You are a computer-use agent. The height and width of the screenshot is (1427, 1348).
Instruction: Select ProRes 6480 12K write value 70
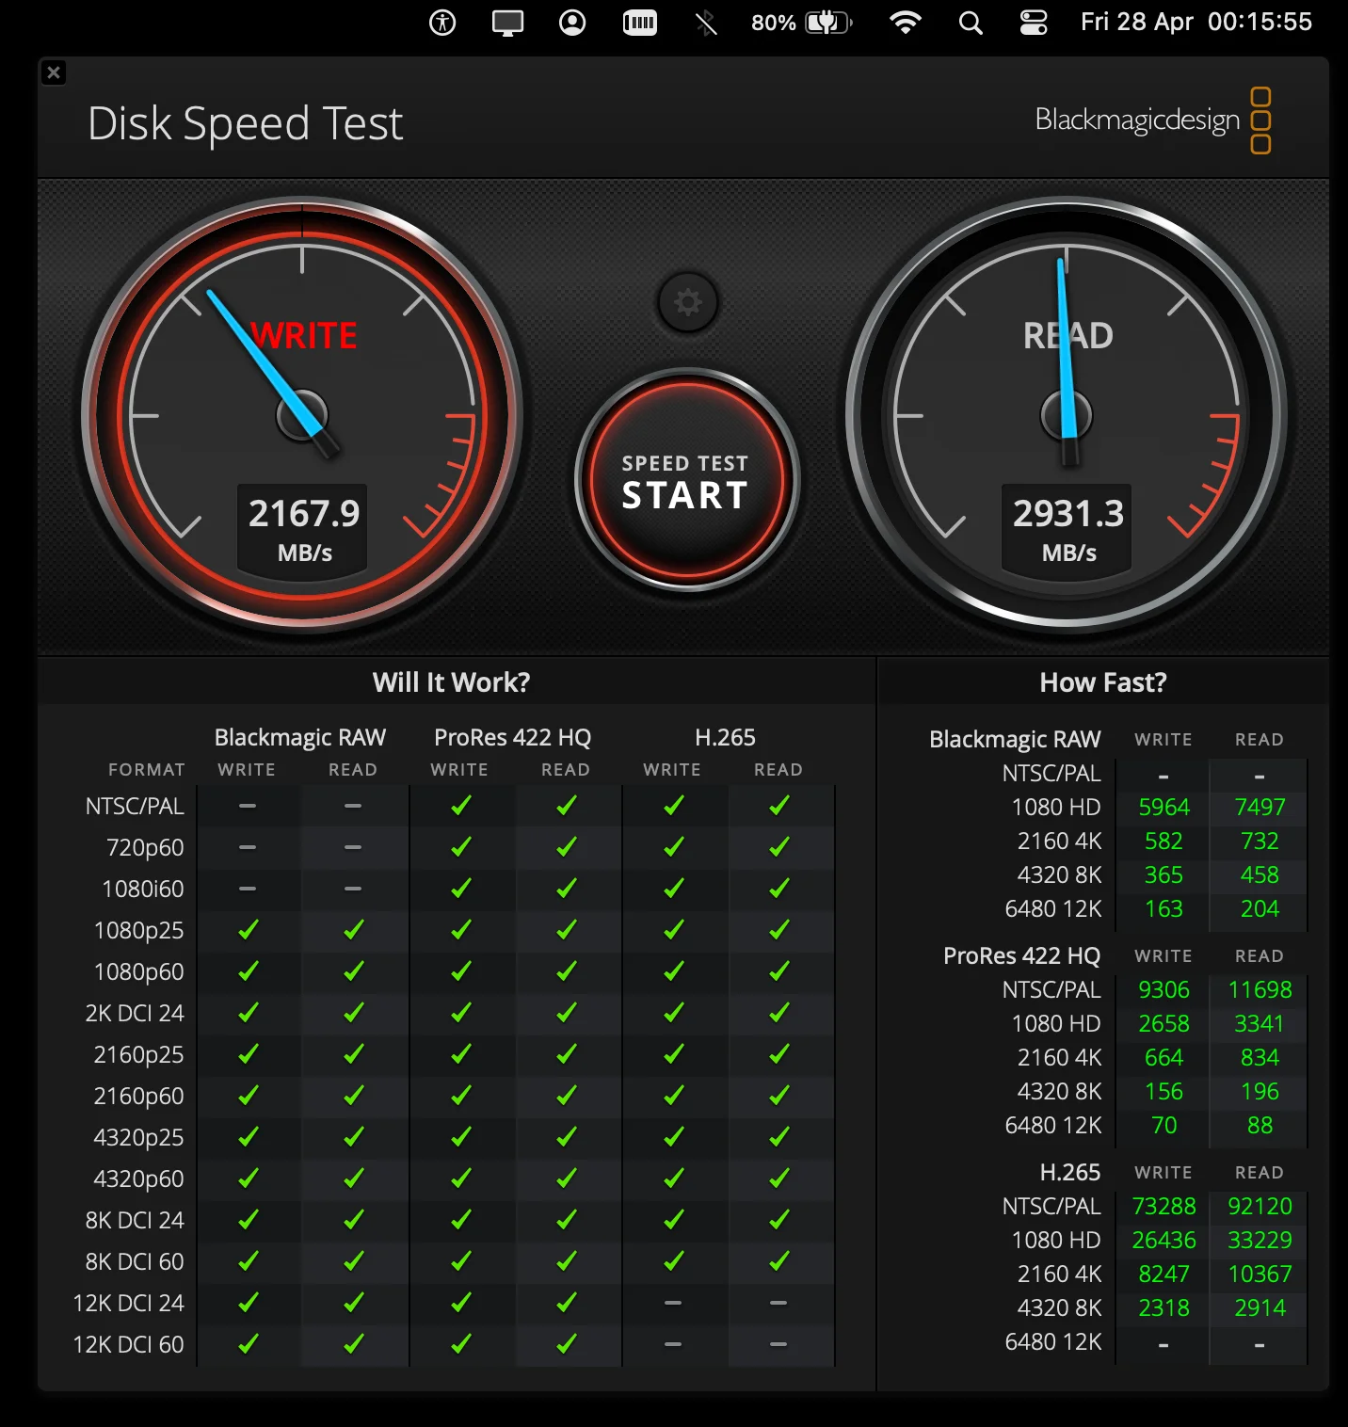pos(1164,1126)
